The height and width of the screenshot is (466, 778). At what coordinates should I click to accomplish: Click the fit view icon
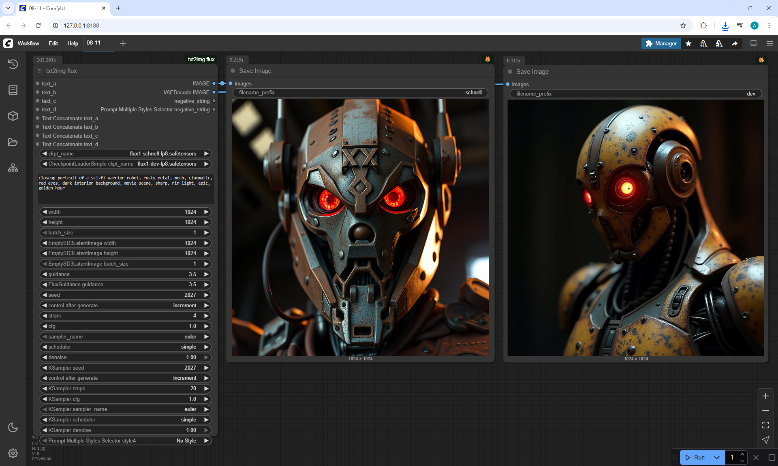click(x=765, y=425)
